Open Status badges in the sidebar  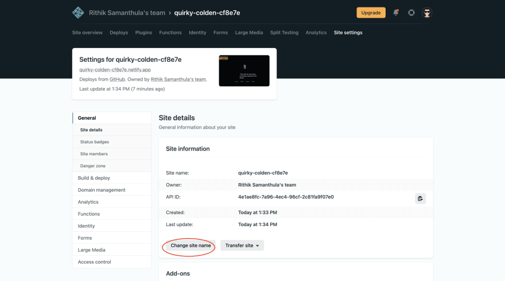[112, 142]
